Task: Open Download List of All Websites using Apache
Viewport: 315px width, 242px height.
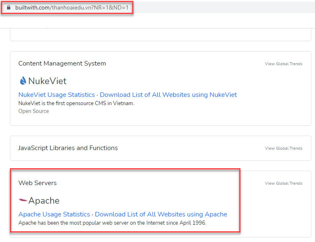Action: tap(161, 214)
